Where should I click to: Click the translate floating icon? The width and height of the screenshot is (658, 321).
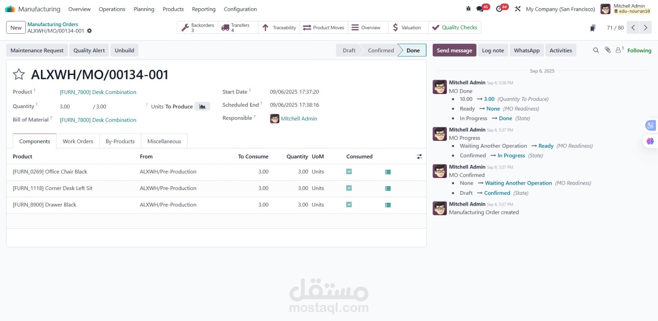tap(651, 125)
